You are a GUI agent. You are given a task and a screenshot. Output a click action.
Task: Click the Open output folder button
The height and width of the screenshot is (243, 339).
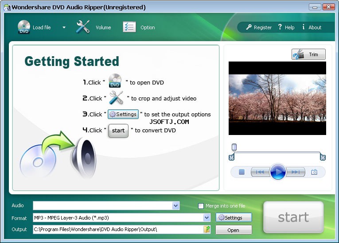[x=234, y=230]
